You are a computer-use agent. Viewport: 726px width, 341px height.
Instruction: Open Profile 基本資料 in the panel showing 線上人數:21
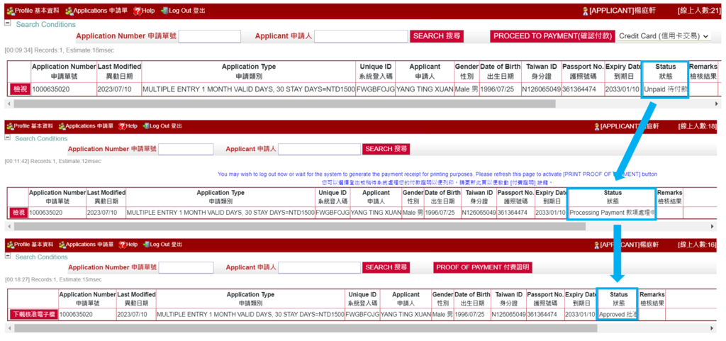tap(32, 10)
